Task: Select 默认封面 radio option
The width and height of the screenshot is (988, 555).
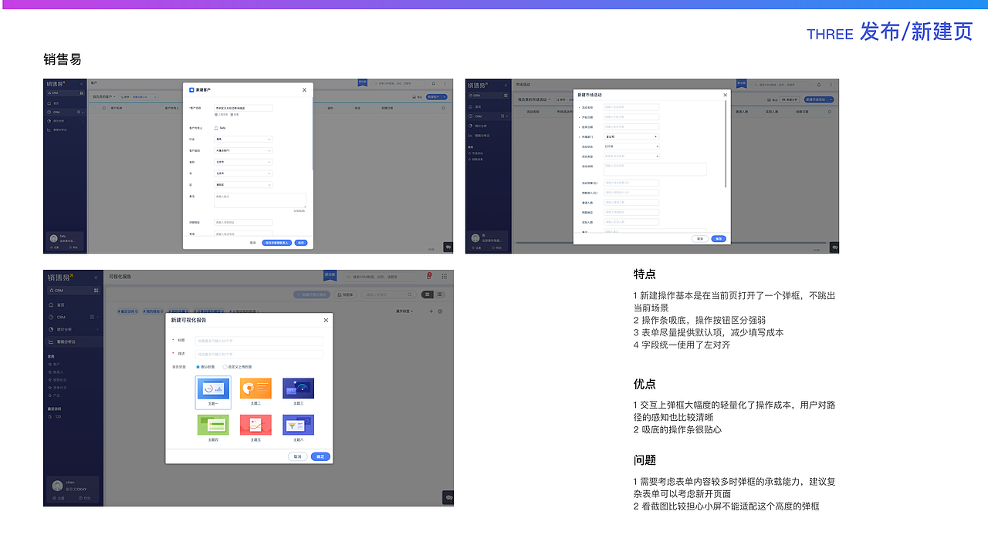Action: pyautogui.click(x=205, y=367)
